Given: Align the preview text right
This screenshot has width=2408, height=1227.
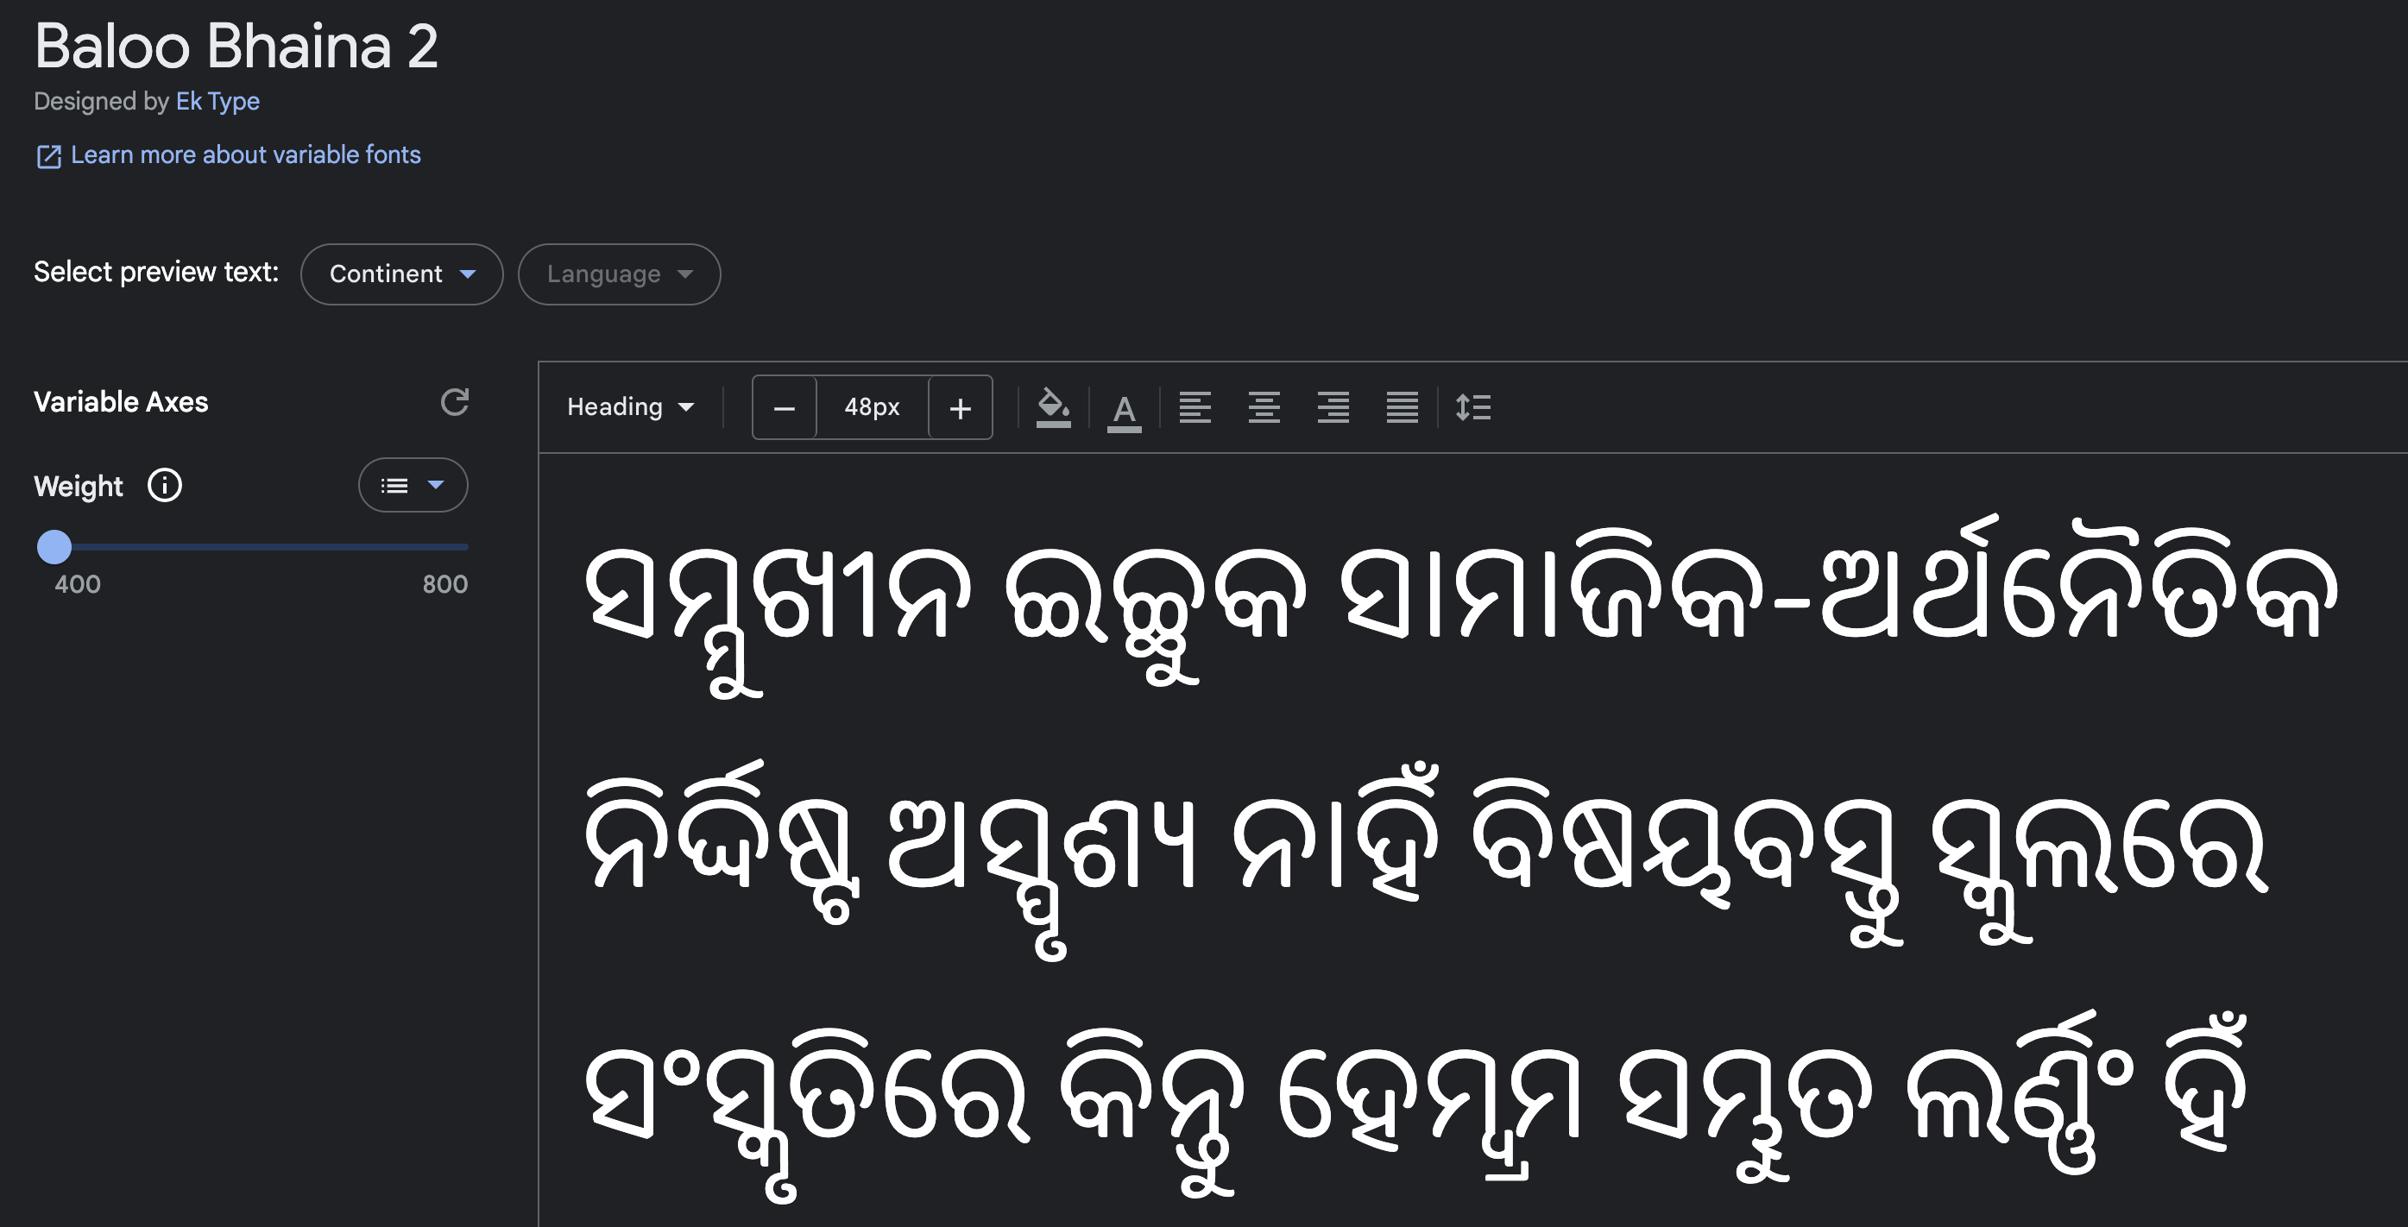Looking at the screenshot, I should [x=1334, y=406].
